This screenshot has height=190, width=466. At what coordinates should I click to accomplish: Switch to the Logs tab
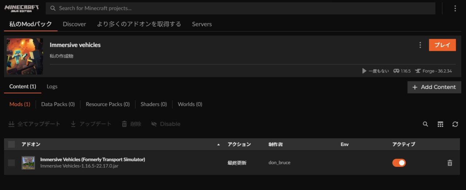52,86
